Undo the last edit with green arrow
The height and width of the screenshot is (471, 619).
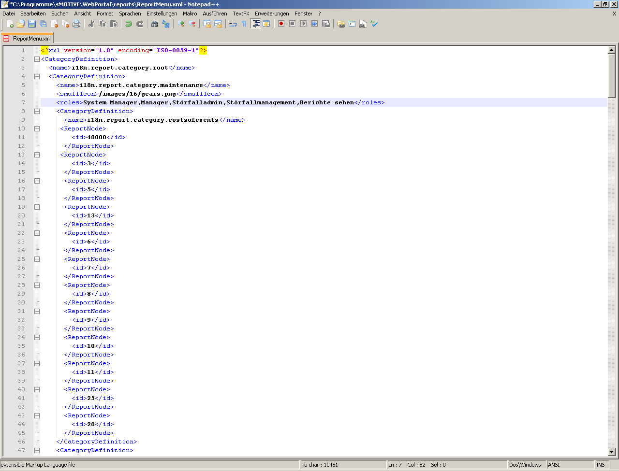(x=129, y=24)
